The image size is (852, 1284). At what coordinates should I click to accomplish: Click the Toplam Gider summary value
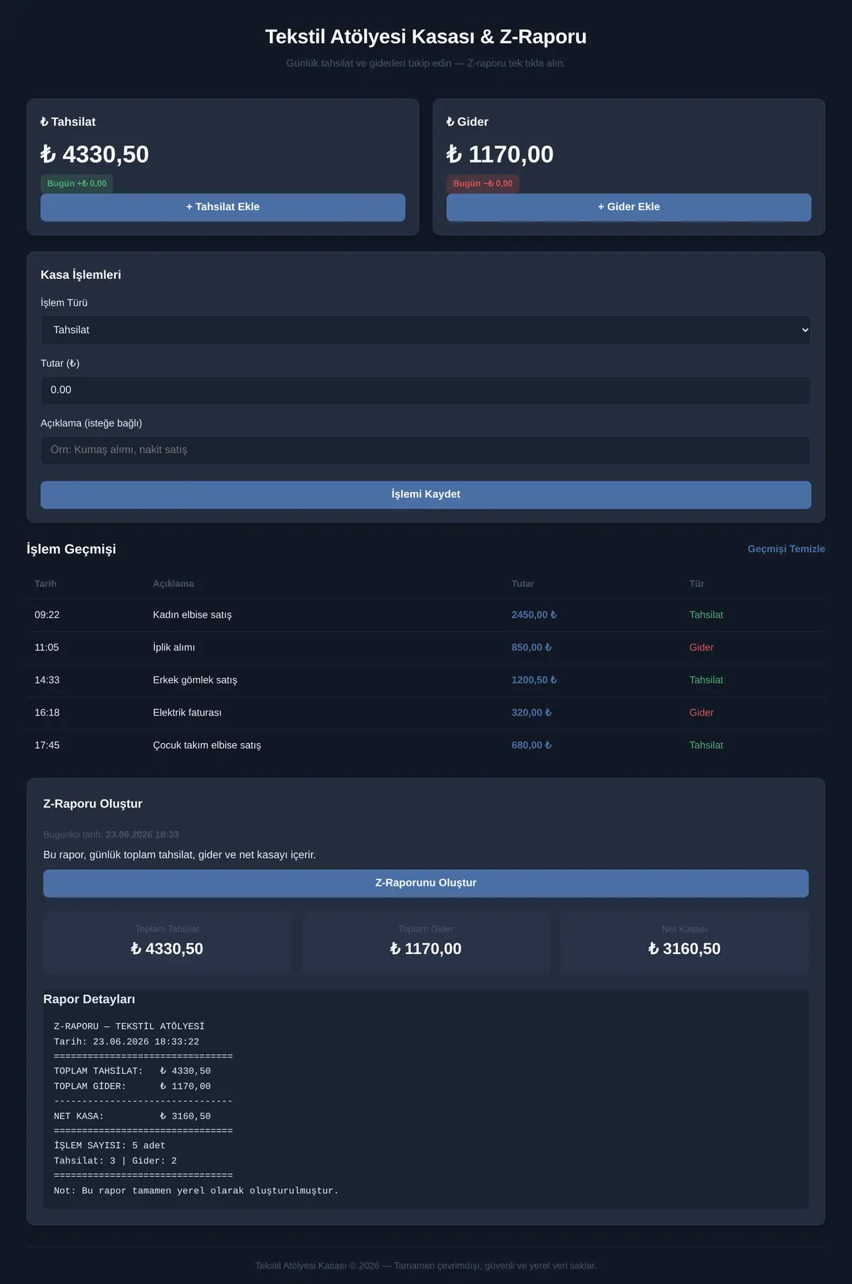pos(426,949)
